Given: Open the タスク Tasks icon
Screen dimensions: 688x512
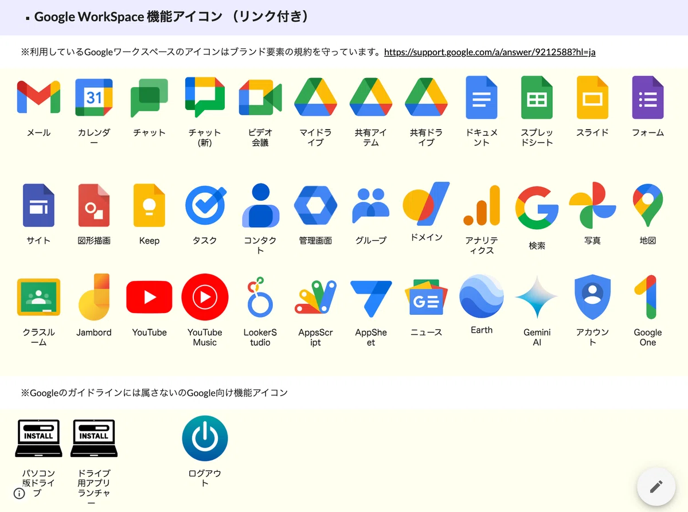Looking at the screenshot, I should click(205, 205).
